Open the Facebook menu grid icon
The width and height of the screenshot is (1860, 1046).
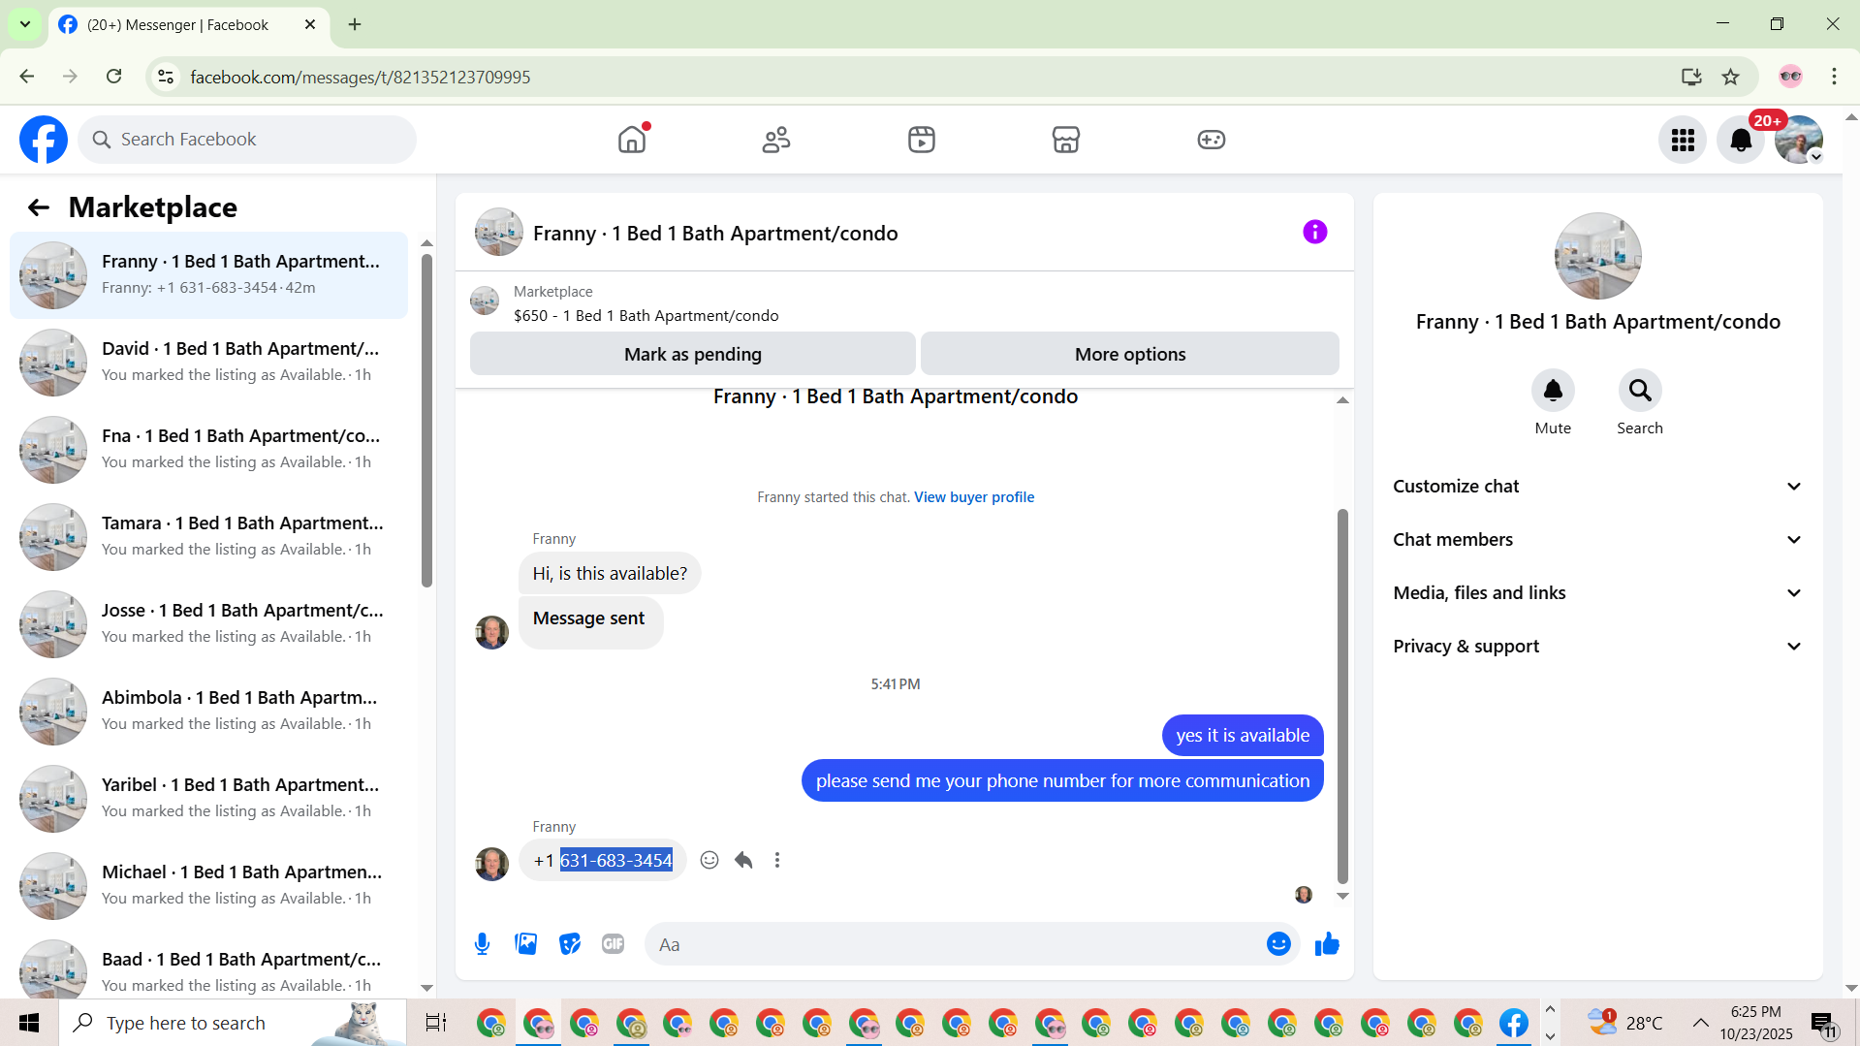click(1683, 141)
